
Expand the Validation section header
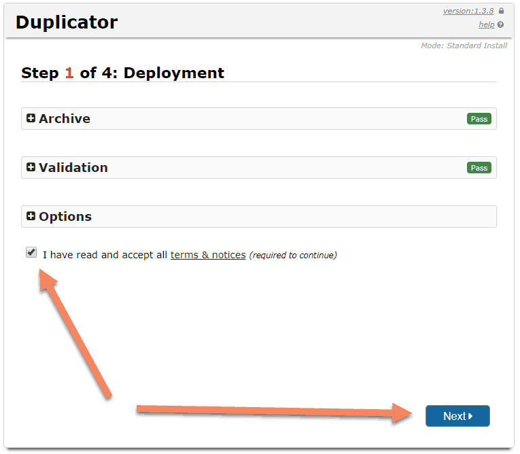(259, 167)
